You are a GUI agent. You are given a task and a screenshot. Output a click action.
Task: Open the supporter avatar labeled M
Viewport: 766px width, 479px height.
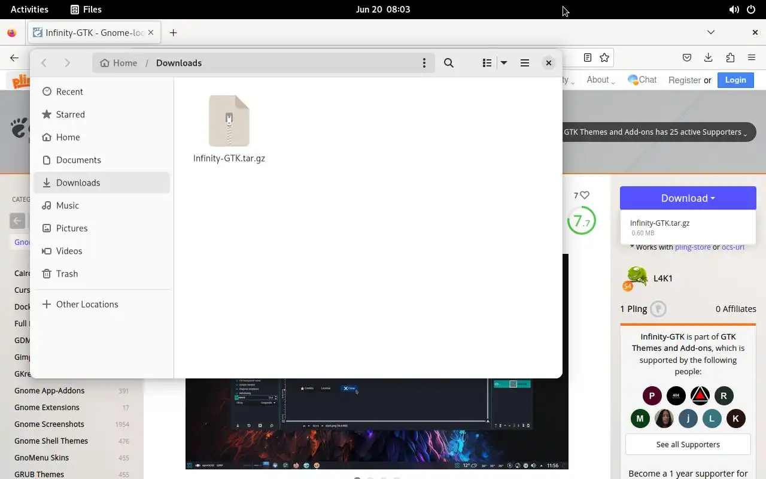[640, 419]
